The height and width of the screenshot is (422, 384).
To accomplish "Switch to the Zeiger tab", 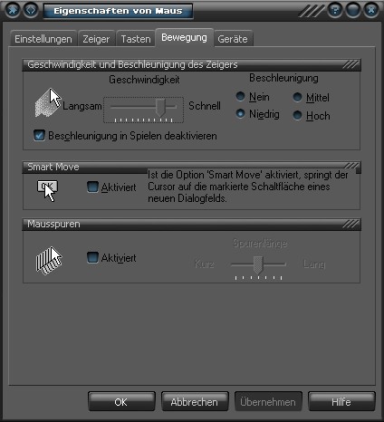I will [x=96, y=39].
